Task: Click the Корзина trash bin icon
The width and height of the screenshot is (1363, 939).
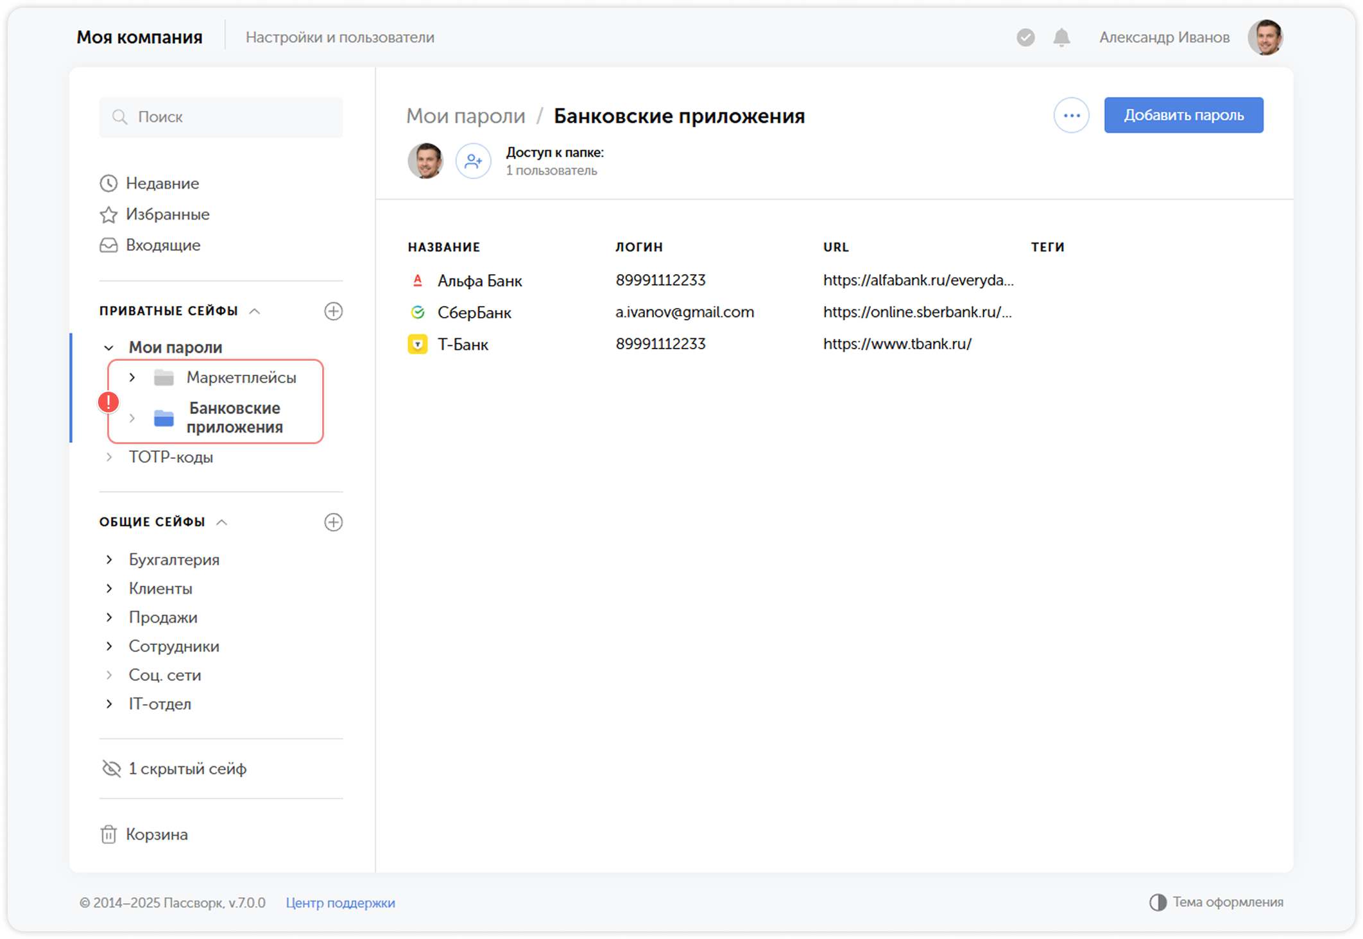Action: (x=108, y=834)
